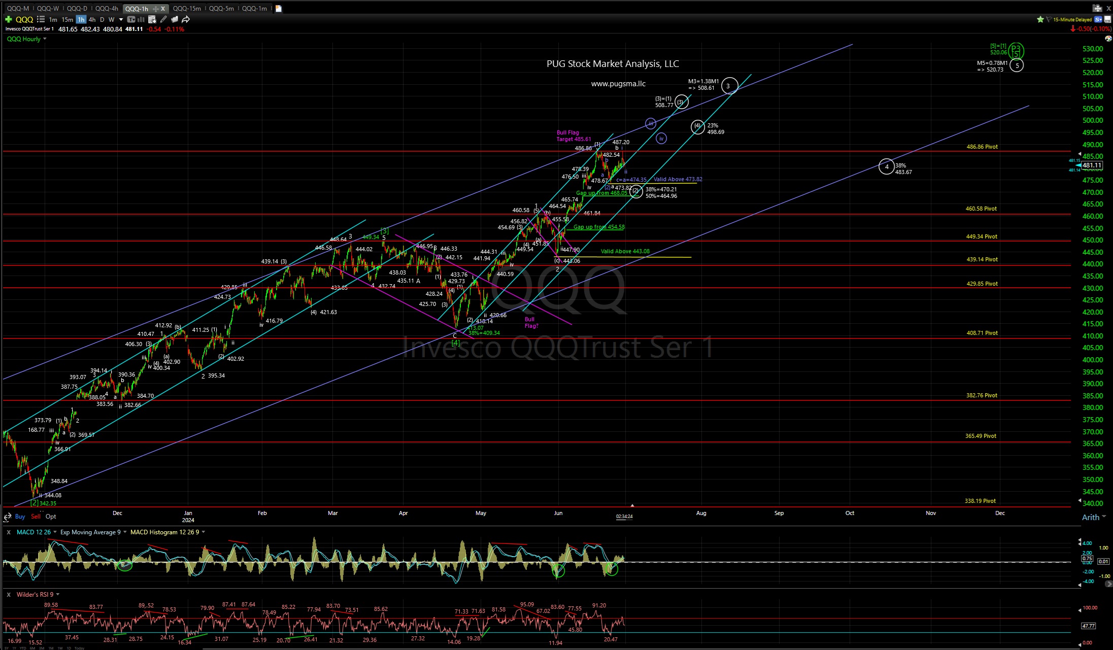Open more timeframes dropdown arrow
Viewport: 1113px width, 650px height.
[x=121, y=19]
